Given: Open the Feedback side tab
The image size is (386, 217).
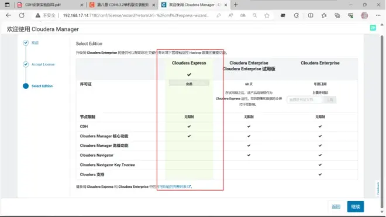Looking at the screenshot, I should [x=378, y=188].
